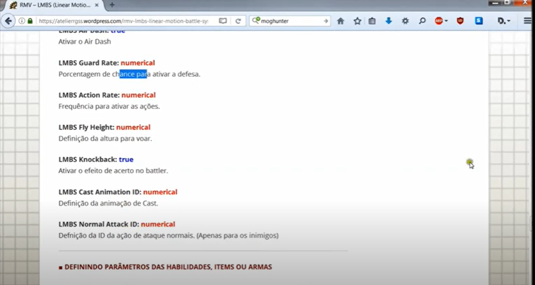535x285 pixels.
Task: Click the gear icon in the toolbar
Action: coord(405,21)
